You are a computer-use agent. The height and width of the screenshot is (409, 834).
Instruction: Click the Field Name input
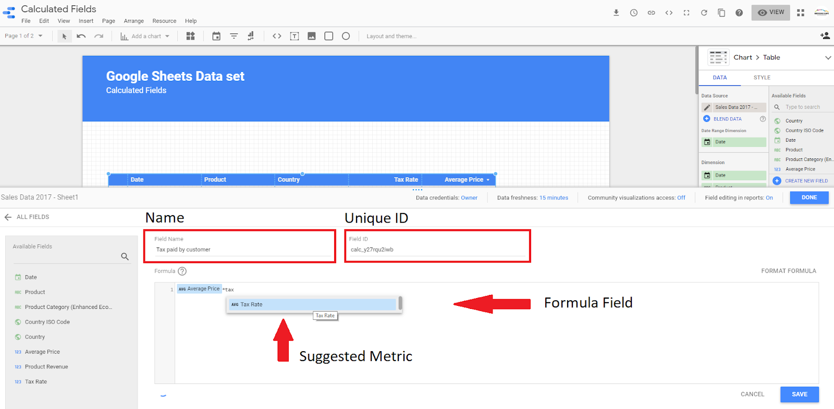pos(243,250)
